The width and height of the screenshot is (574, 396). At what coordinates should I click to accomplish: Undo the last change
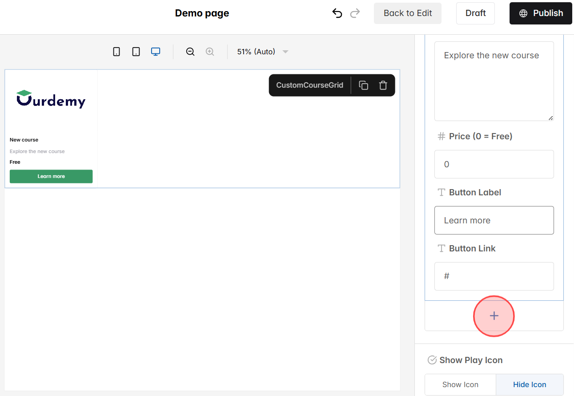pyautogui.click(x=337, y=13)
